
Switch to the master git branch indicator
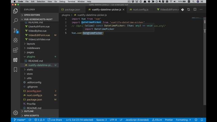coord(20,120)
